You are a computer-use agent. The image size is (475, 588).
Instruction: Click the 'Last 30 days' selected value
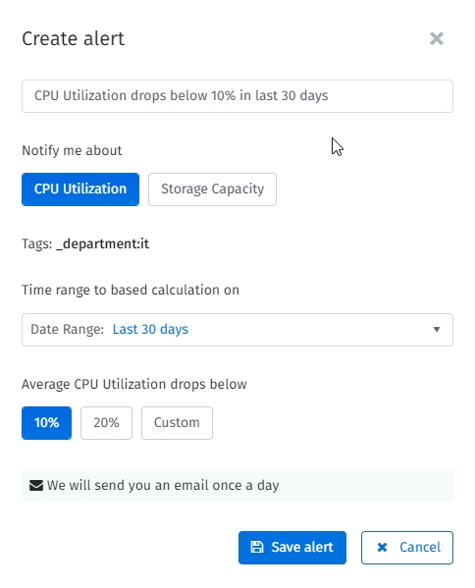(150, 329)
